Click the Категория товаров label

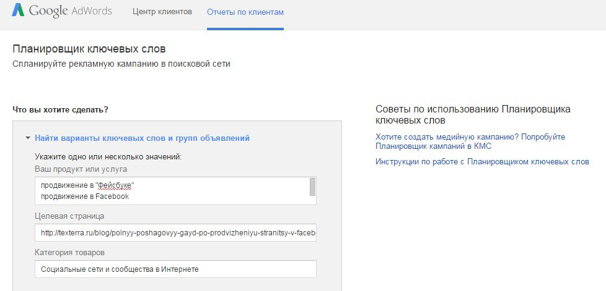point(69,252)
